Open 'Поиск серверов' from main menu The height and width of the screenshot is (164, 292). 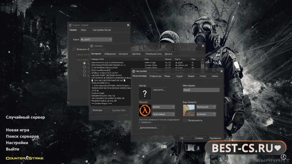22,136
